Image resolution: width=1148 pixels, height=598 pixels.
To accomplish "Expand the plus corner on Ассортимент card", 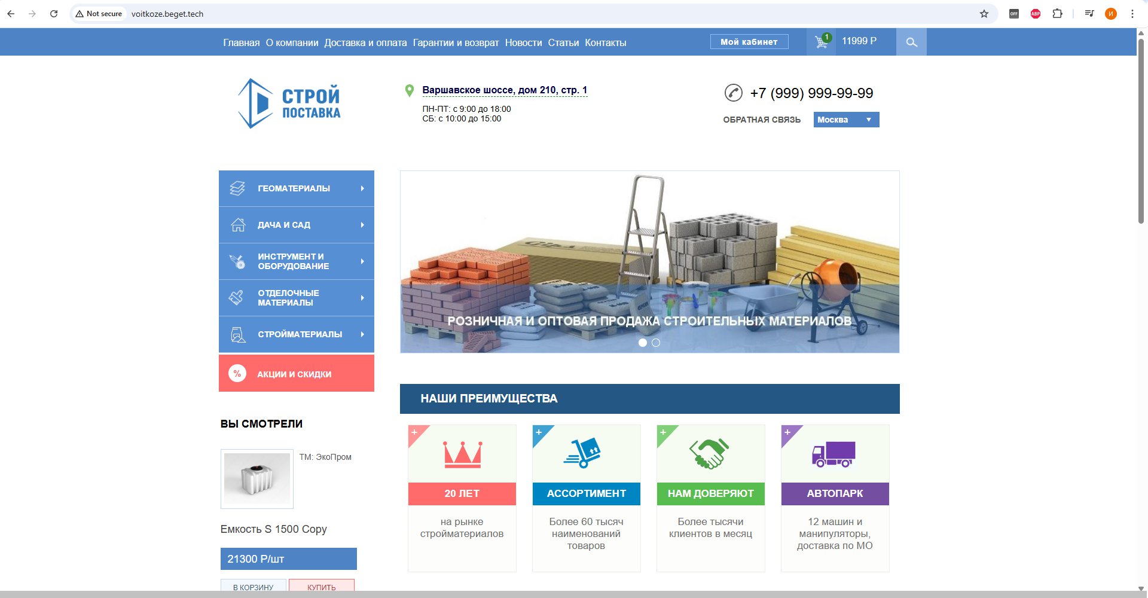I will click(539, 432).
